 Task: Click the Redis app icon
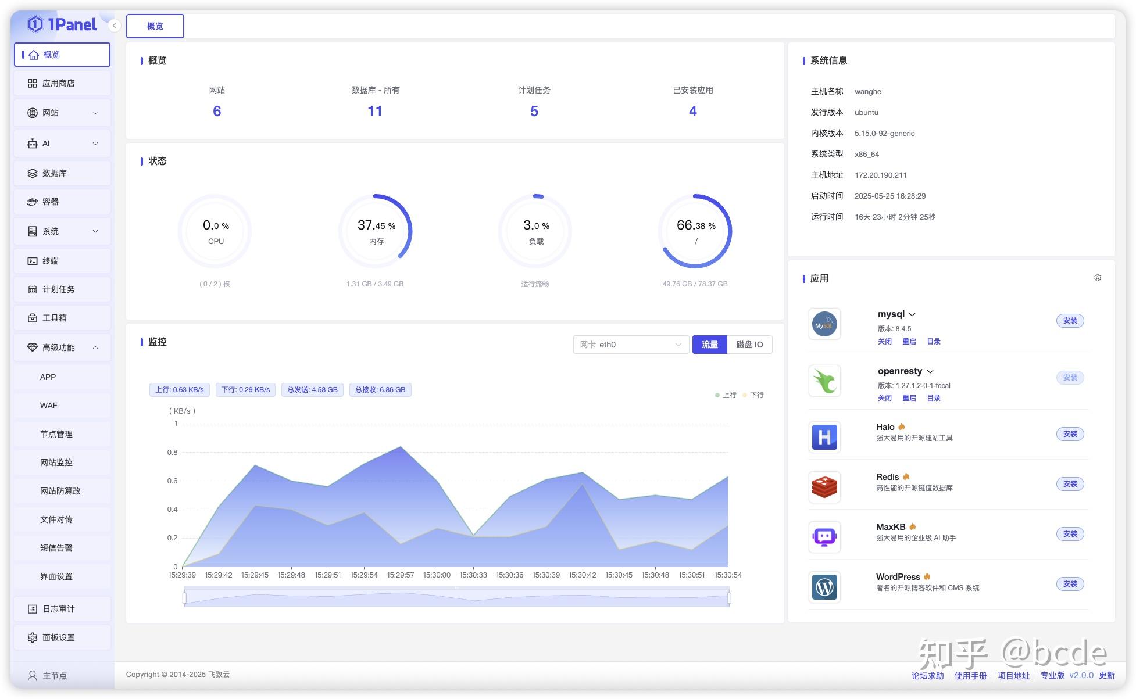[x=824, y=486]
